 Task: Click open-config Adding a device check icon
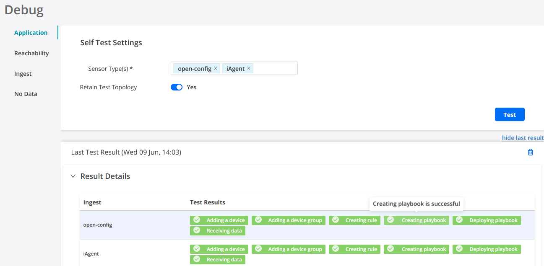pos(197,220)
